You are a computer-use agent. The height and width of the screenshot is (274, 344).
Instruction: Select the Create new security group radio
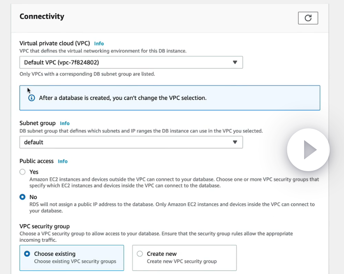[140, 254]
